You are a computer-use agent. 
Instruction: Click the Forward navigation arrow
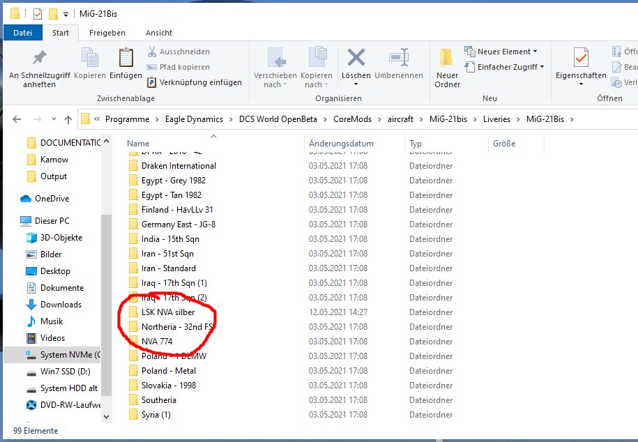pos(38,119)
